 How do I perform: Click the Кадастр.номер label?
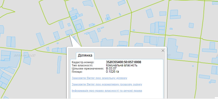click(x=83, y=62)
